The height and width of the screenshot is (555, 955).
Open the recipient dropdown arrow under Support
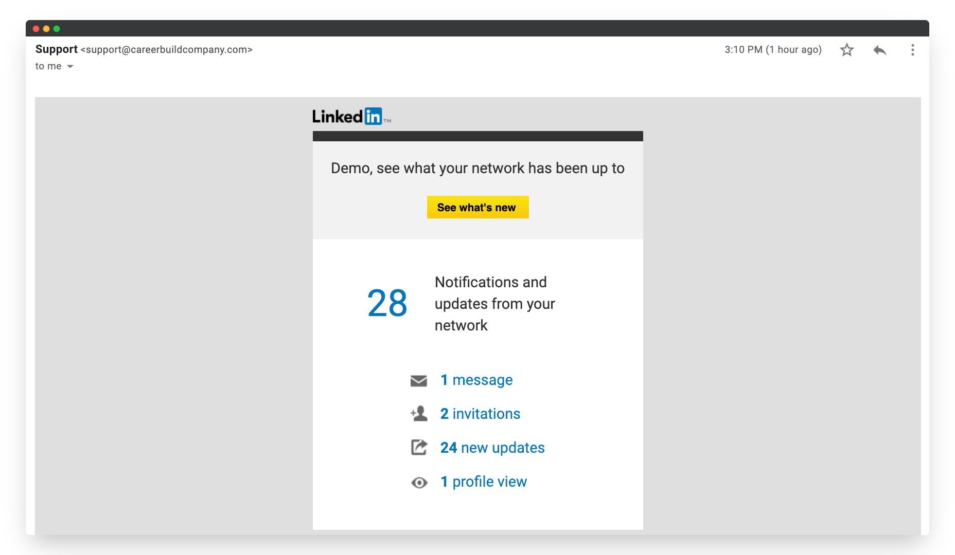click(70, 66)
